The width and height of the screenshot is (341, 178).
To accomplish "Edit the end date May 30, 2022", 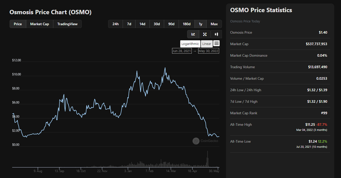I will [209, 51].
